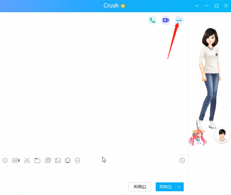The width and height of the screenshot is (231, 195).
Task: Open the emoji picker
Action: point(5,161)
